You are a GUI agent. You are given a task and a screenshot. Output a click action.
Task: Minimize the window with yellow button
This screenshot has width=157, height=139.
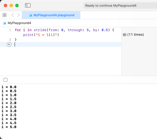(11, 5)
